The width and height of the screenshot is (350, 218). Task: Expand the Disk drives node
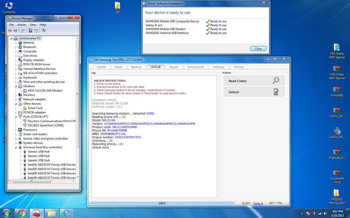pyautogui.click(x=16, y=56)
